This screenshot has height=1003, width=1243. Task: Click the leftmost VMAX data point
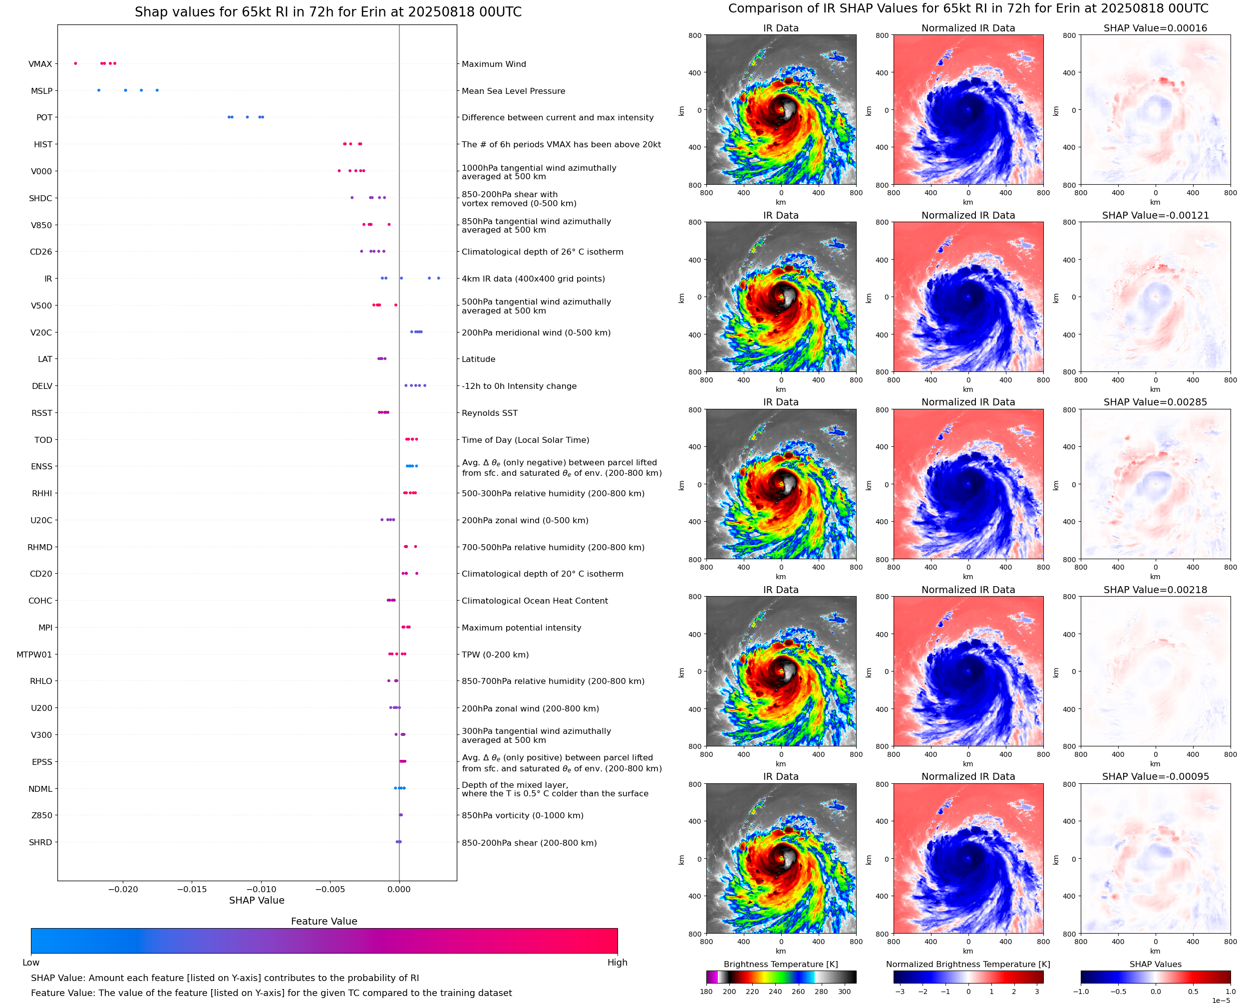pos(76,63)
